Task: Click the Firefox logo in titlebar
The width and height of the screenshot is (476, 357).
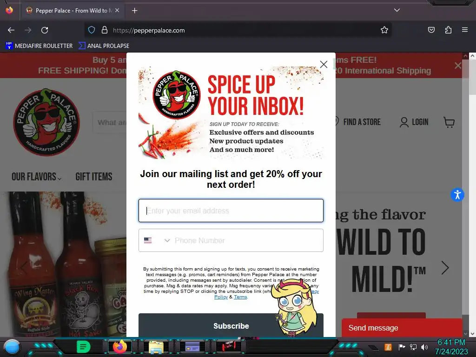Action: click(x=9, y=10)
